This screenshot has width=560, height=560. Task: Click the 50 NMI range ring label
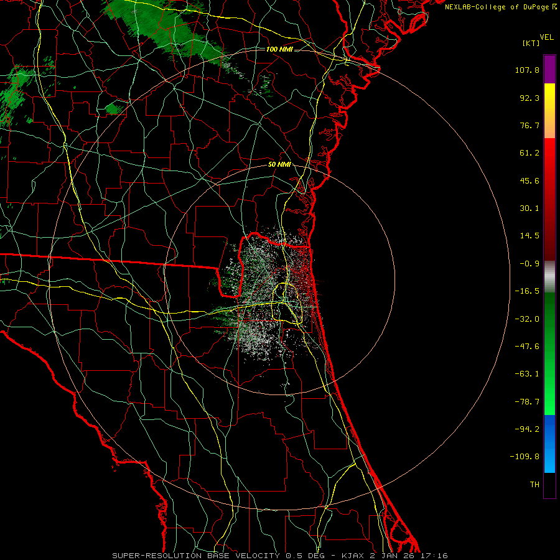point(279,165)
